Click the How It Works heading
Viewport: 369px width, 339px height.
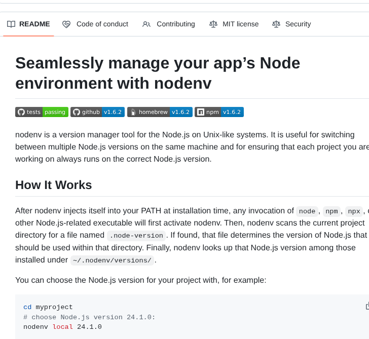tap(54, 185)
